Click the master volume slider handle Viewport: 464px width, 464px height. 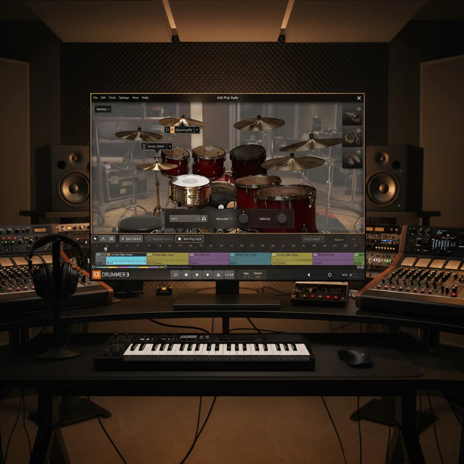329,275
